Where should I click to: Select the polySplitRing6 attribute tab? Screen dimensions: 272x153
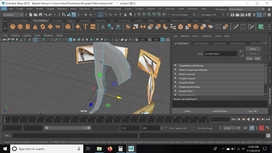tap(201, 44)
